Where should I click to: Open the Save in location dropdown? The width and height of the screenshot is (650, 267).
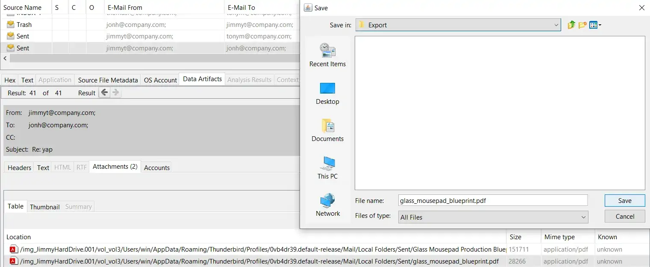tap(556, 25)
